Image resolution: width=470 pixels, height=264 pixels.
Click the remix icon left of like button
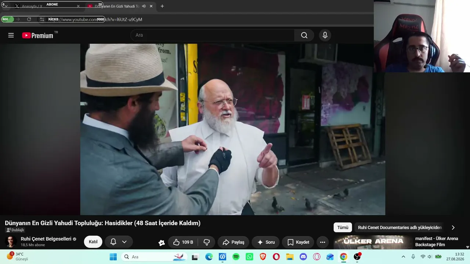coord(162,242)
